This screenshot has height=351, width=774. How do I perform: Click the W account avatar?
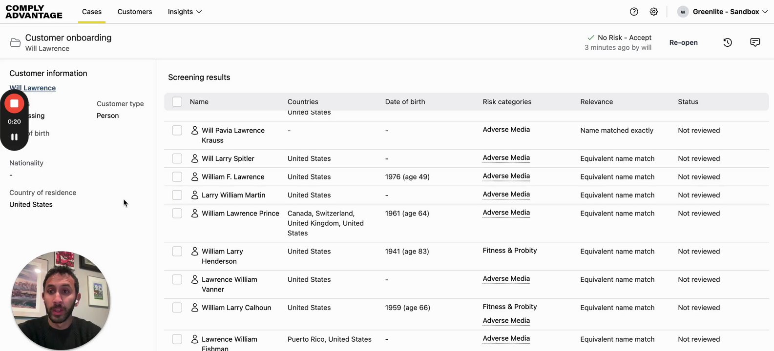(683, 12)
